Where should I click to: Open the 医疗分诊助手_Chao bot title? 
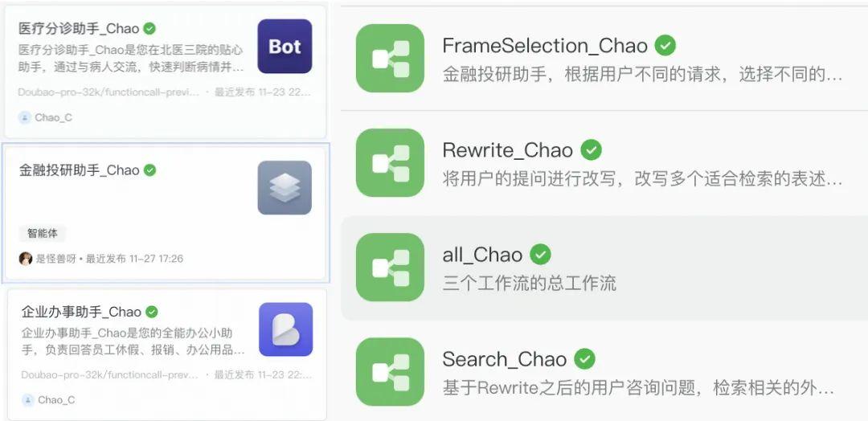pyautogui.click(x=79, y=29)
